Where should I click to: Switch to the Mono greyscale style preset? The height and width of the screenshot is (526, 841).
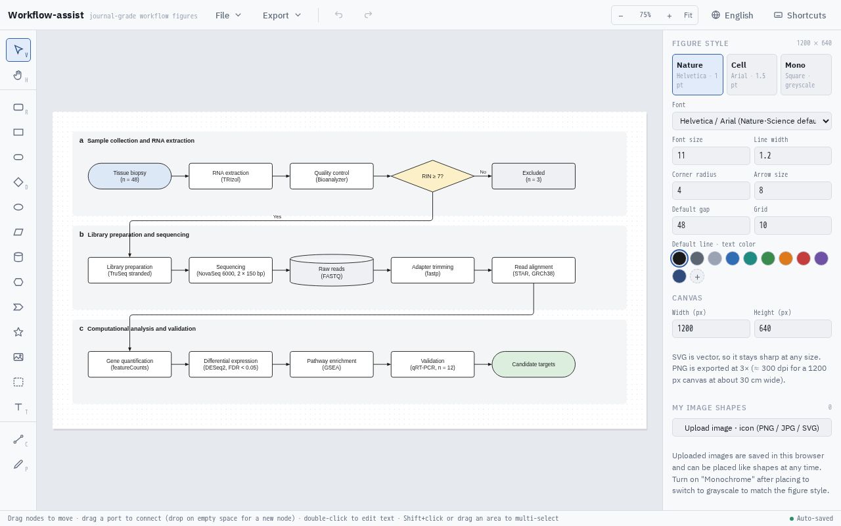coord(806,74)
